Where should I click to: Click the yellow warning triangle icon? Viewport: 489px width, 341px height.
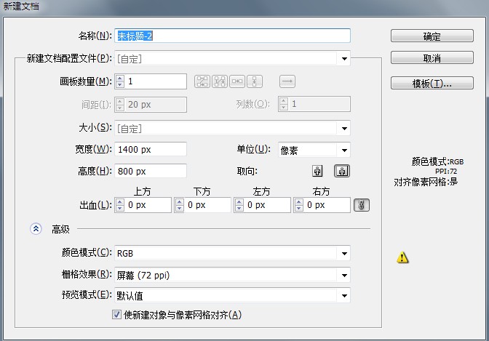[402, 257]
